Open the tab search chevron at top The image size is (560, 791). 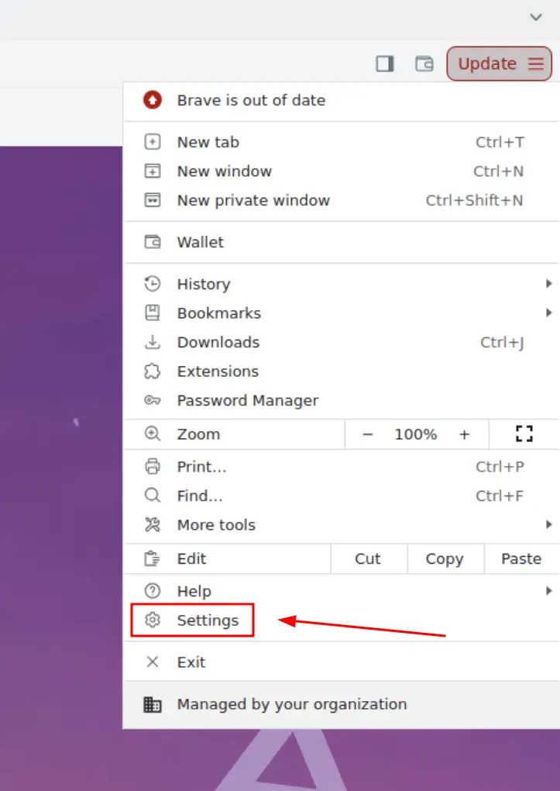[x=536, y=17]
